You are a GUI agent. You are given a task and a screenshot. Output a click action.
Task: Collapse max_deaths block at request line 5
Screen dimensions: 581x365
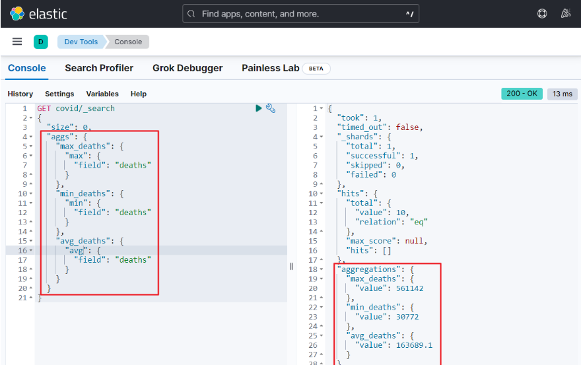point(31,147)
